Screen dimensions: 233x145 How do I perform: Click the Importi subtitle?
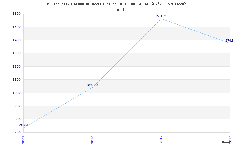click(116, 10)
